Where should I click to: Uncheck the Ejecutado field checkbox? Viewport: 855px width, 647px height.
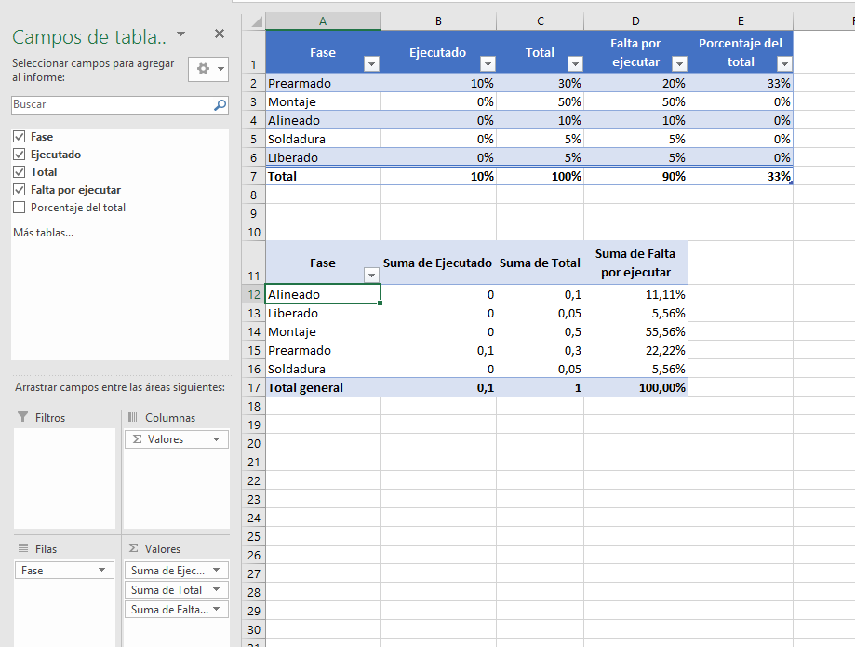[20, 155]
